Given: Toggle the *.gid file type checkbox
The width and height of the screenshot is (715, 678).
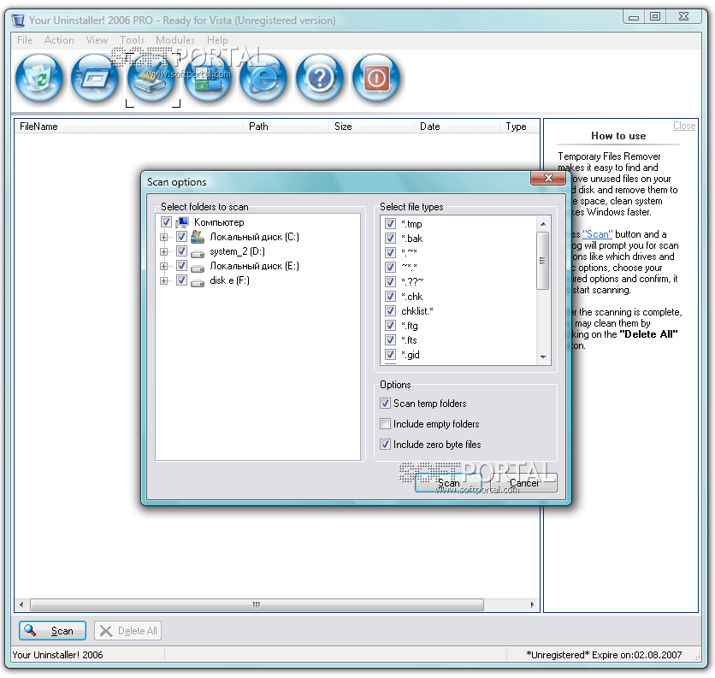Looking at the screenshot, I should pos(390,355).
